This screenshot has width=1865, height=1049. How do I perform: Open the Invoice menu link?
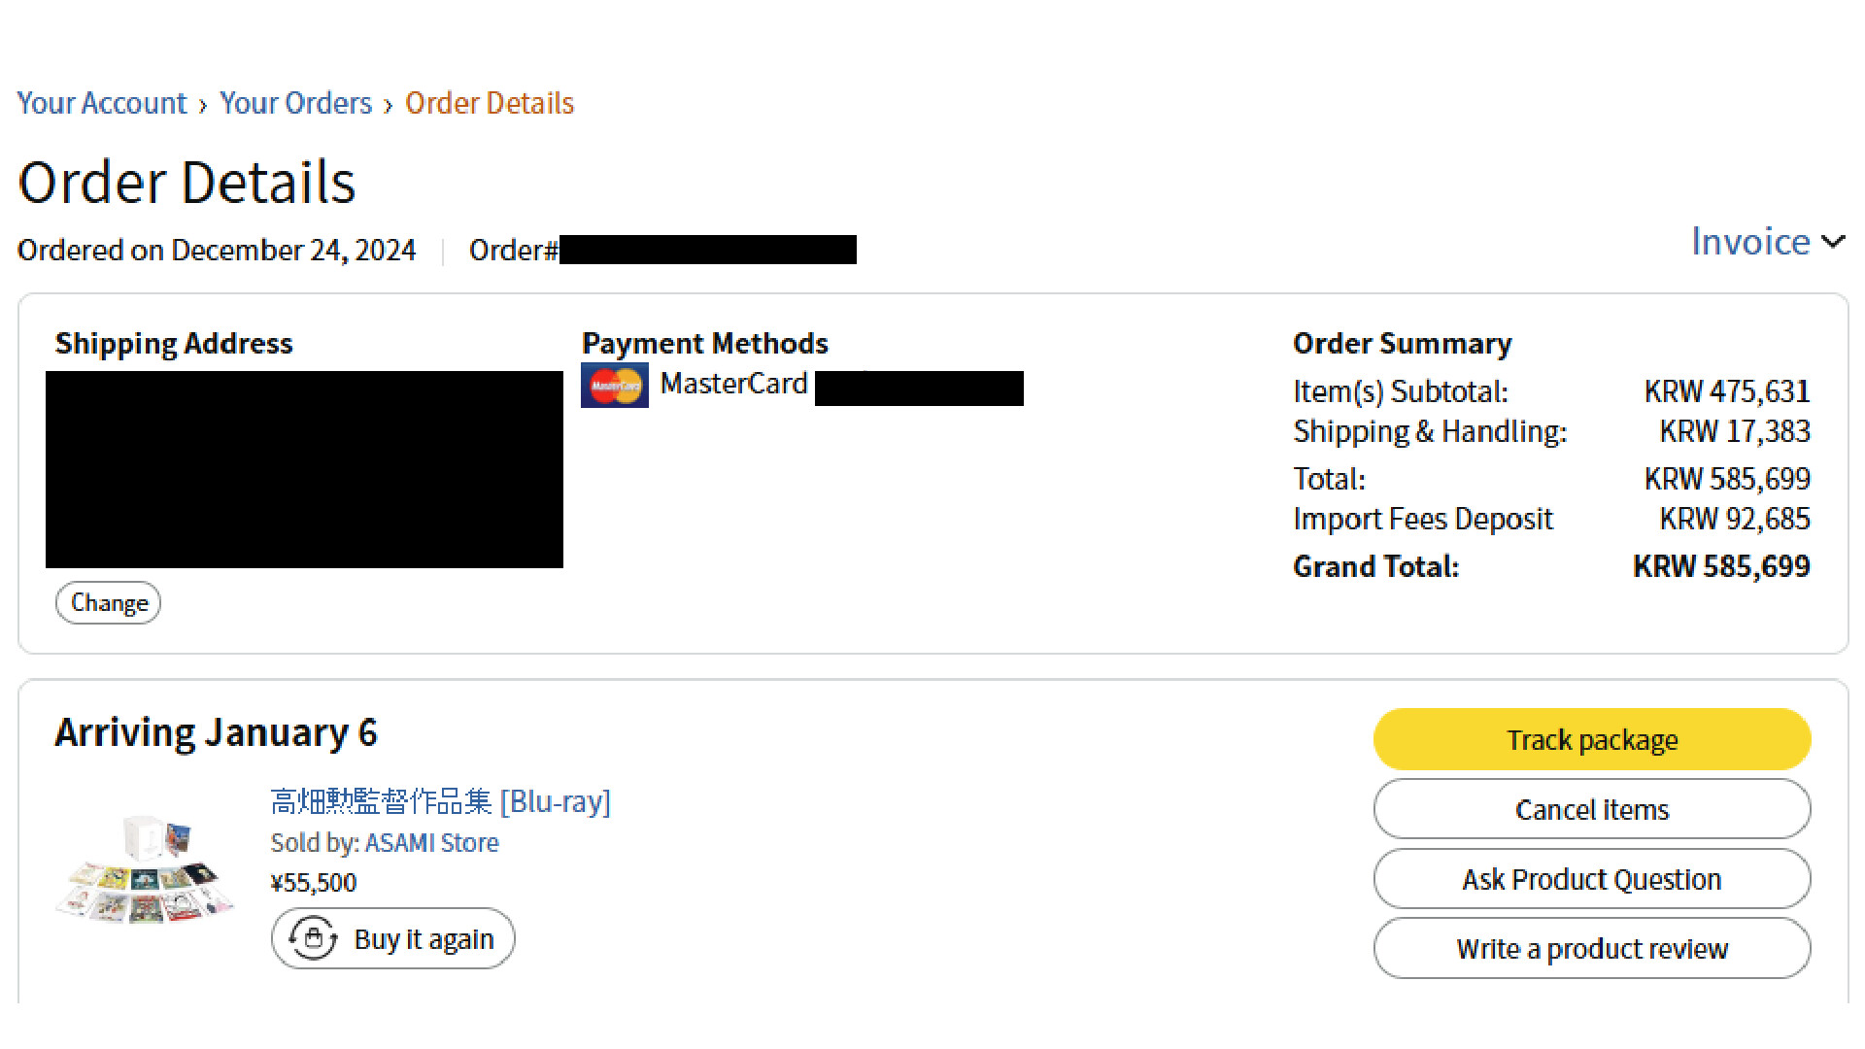pos(1749,242)
